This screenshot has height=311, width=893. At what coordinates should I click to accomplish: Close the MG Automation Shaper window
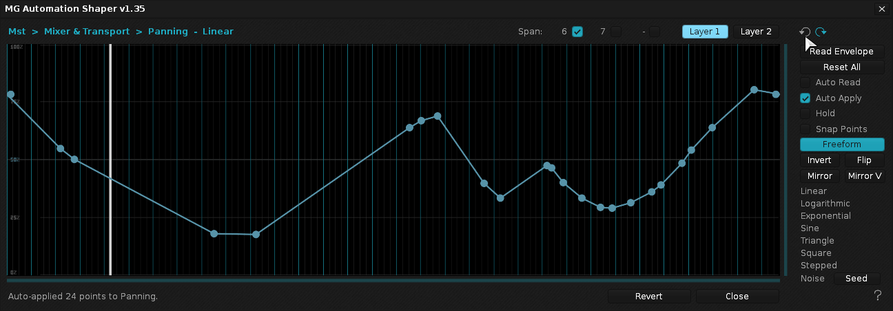pyautogui.click(x=881, y=9)
